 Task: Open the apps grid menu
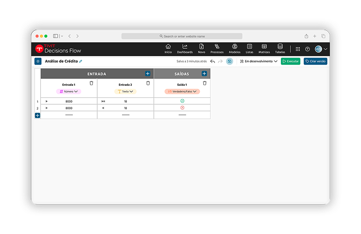tap(298, 49)
